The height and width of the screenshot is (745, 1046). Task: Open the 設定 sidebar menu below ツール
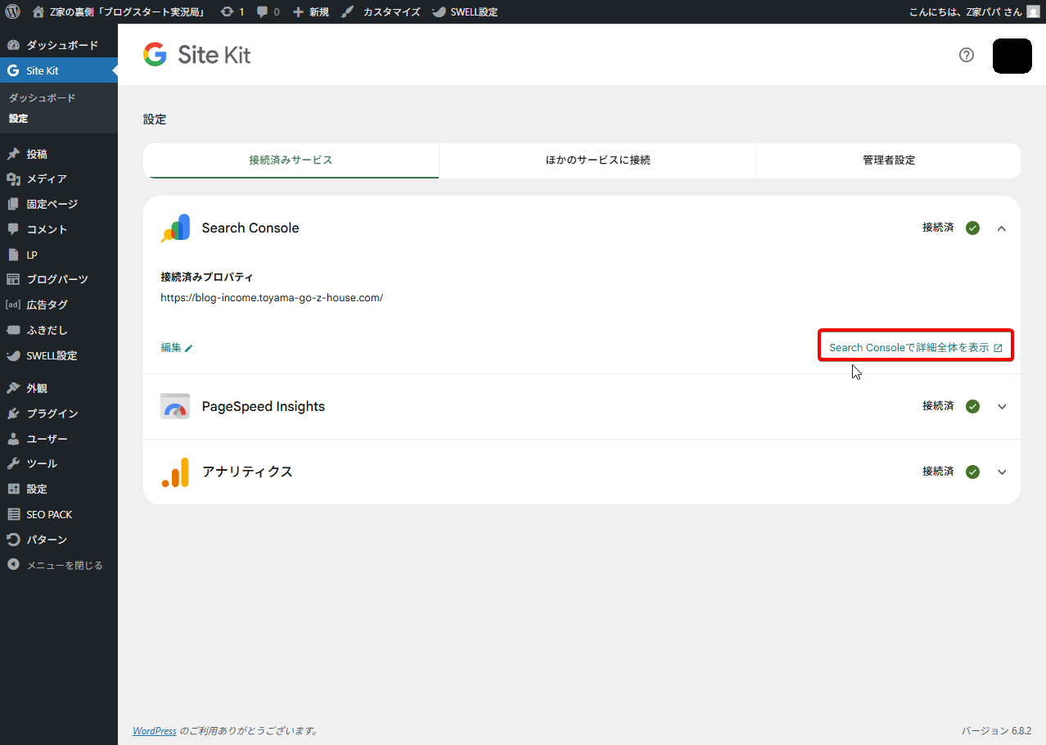pos(59,489)
